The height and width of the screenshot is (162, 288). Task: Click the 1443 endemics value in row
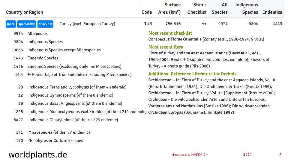[277, 24]
